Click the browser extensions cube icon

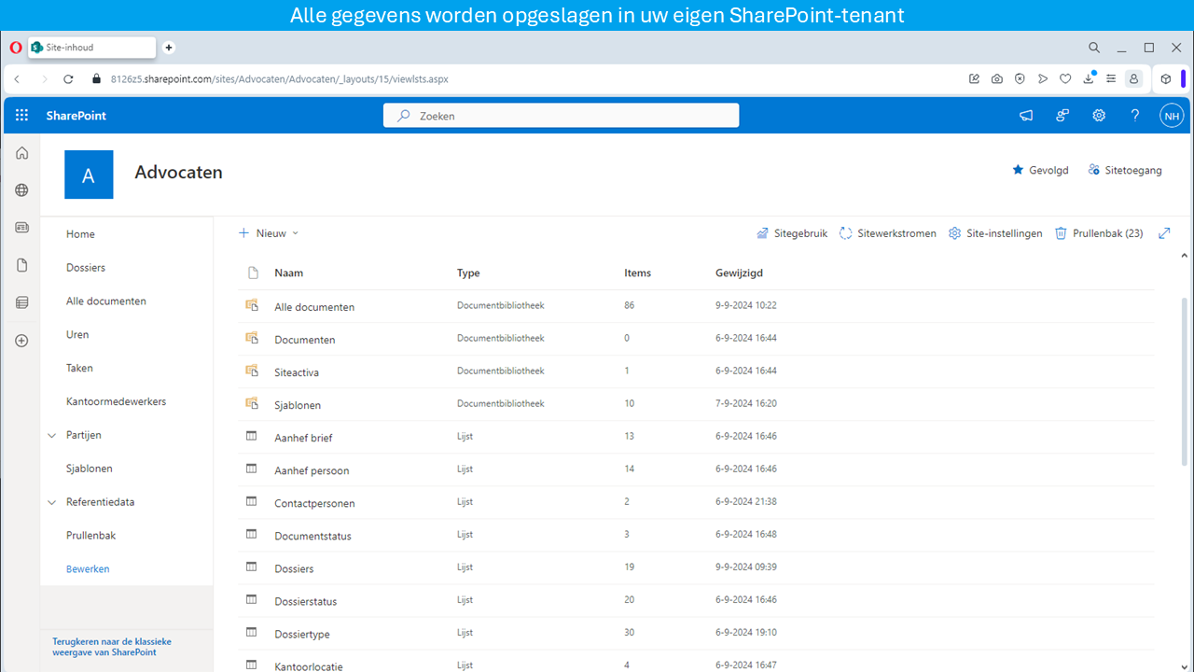click(1166, 79)
